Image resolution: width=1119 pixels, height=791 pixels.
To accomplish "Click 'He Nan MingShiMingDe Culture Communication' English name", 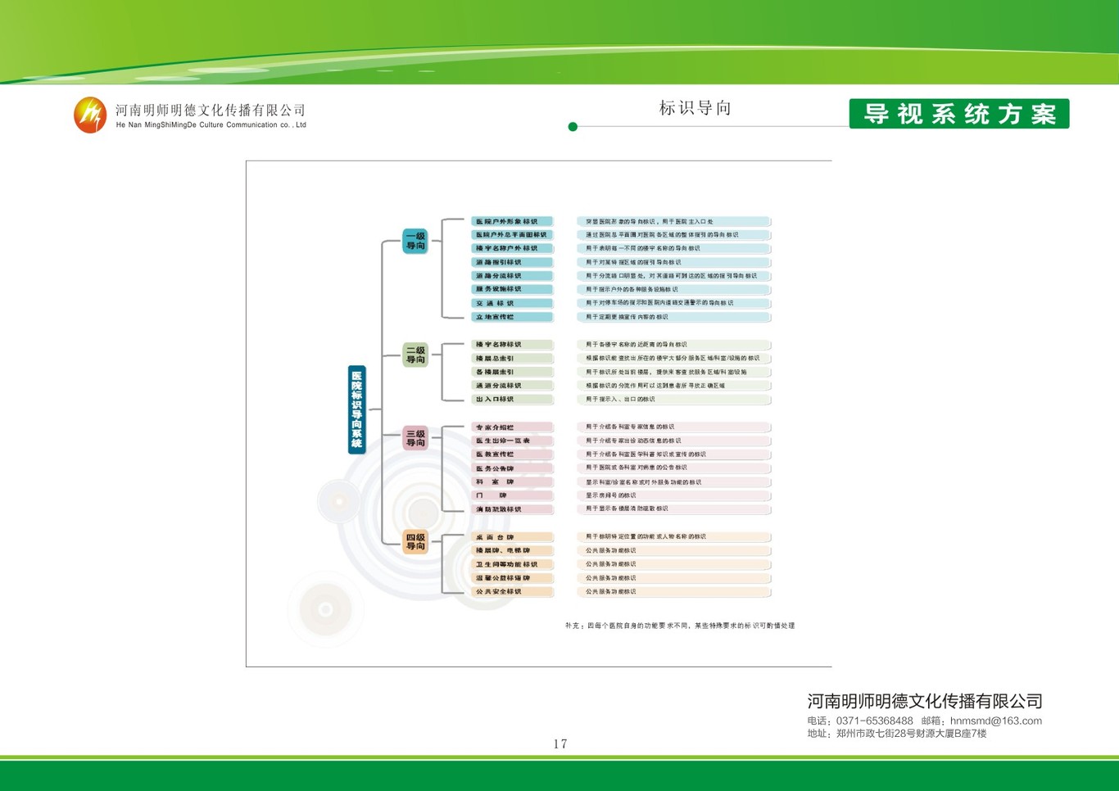I will [x=211, y=125].
